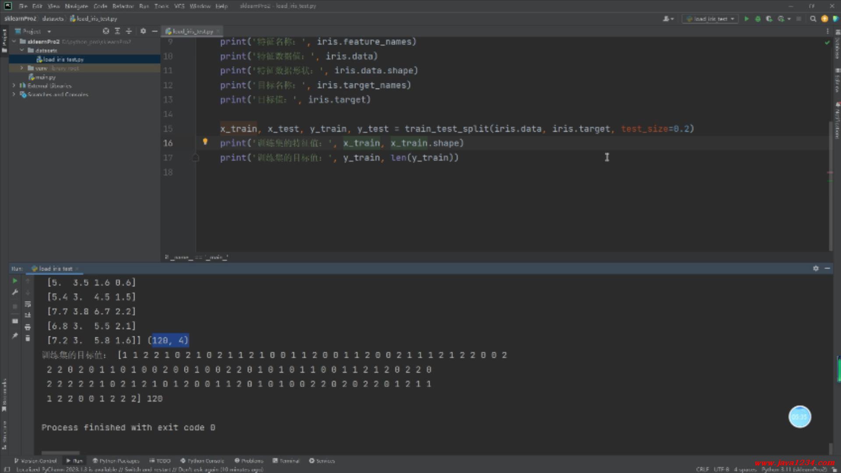Open the Refactor menu

point(123,6)
